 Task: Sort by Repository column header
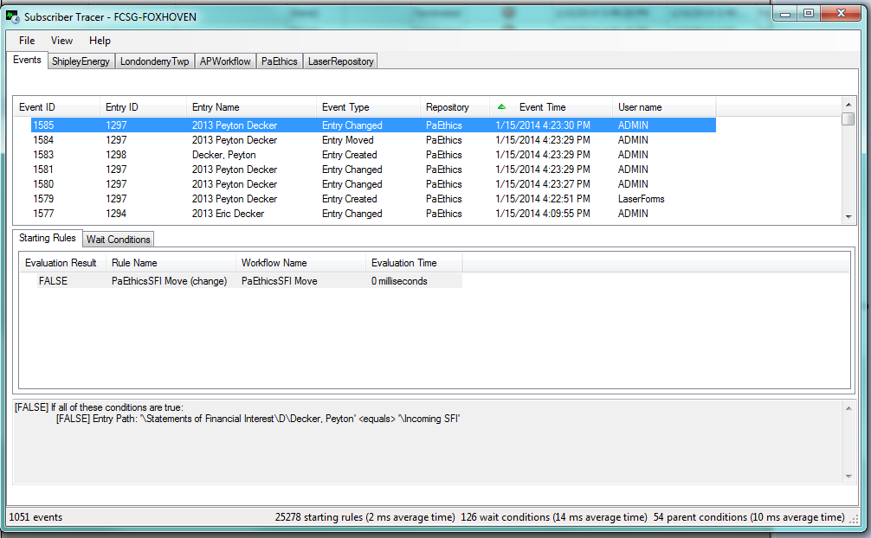coord(455,107)
